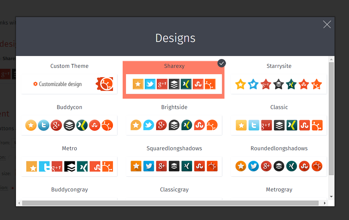Select the Metrogray design title
The height and width of the screenshot is (220, 349).
click(x=279, y=190)
